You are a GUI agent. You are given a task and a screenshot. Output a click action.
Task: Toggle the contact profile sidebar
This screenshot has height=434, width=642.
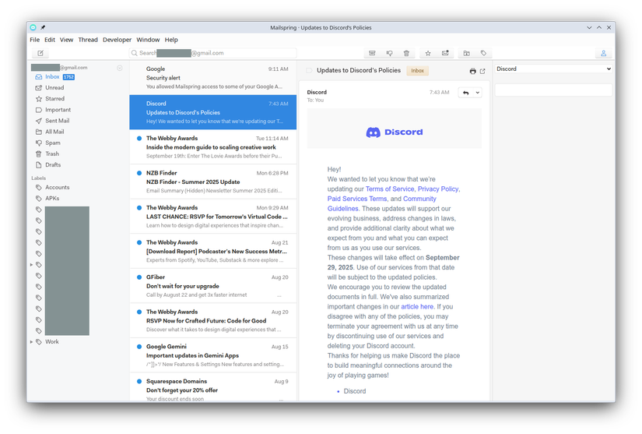(604, 53)
